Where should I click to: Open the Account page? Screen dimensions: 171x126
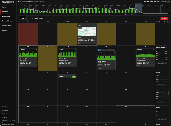5,30
